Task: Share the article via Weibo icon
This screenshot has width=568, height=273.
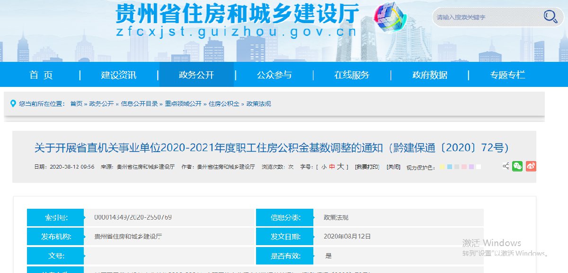Action: (531, 166)
